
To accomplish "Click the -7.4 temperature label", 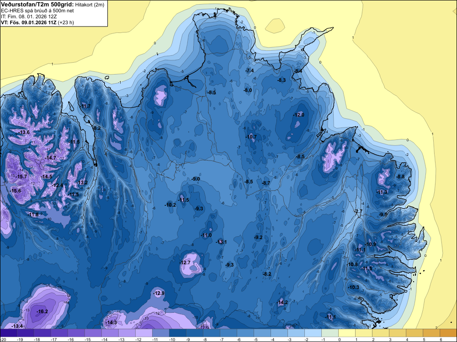I will click(250, 70).
